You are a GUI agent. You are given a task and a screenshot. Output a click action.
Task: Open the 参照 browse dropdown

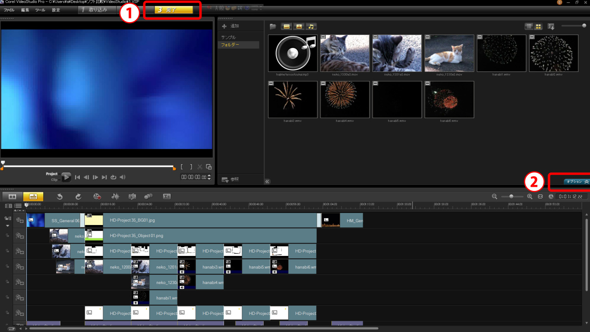click(230, 179)
